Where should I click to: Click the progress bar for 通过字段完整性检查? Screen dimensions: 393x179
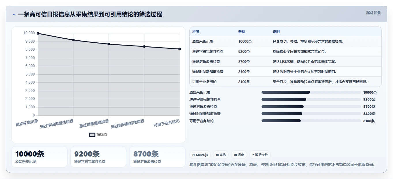pos(311,99)
